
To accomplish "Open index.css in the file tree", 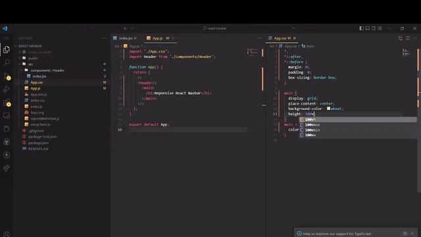I will pos(37,100).
